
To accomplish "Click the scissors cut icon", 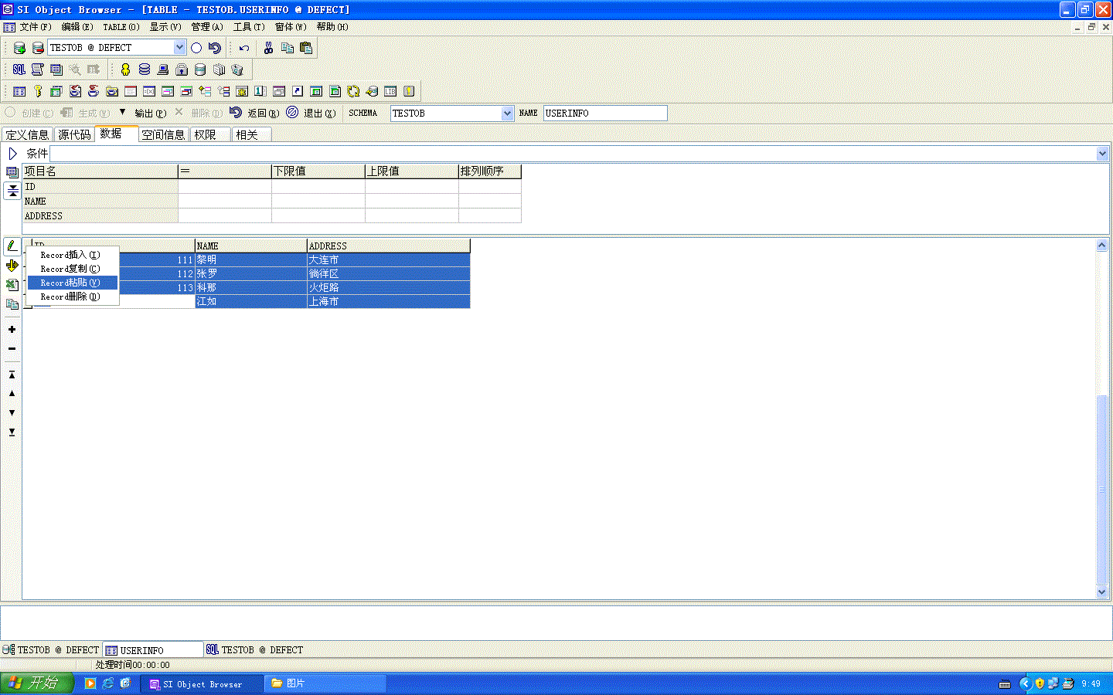I will pos(268,48).
